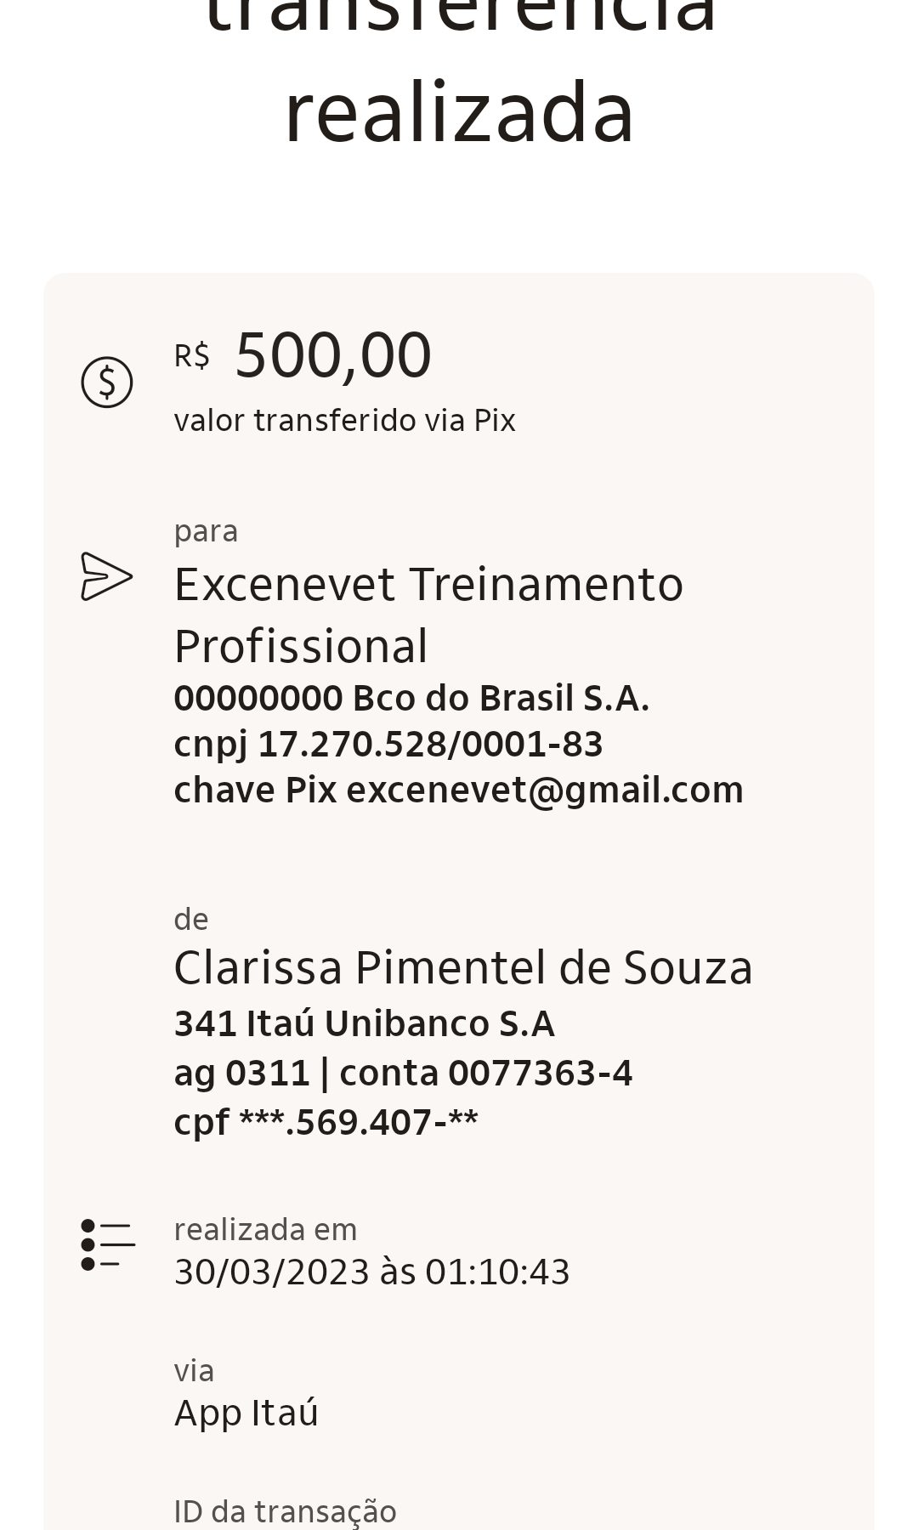
Task: Click the paper plane recipient icon
Action: point(107,576)
